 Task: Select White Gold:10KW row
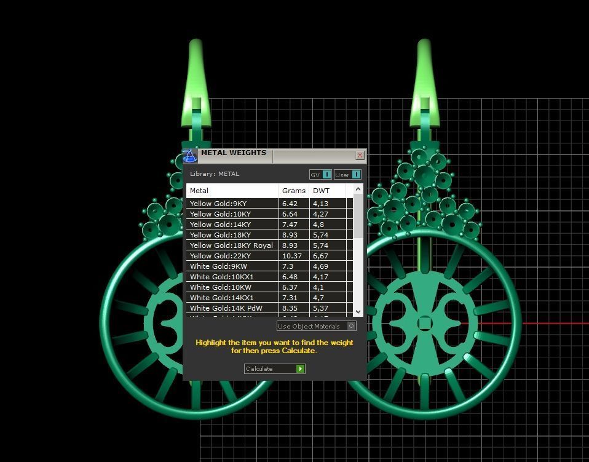pyautogui.click(x=270, y=287)
